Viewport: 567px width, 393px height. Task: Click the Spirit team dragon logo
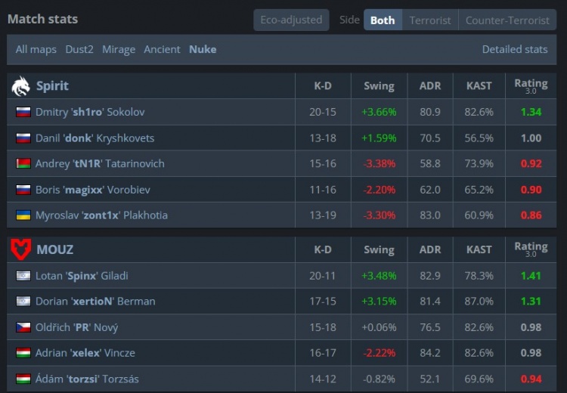click(20, 86)
